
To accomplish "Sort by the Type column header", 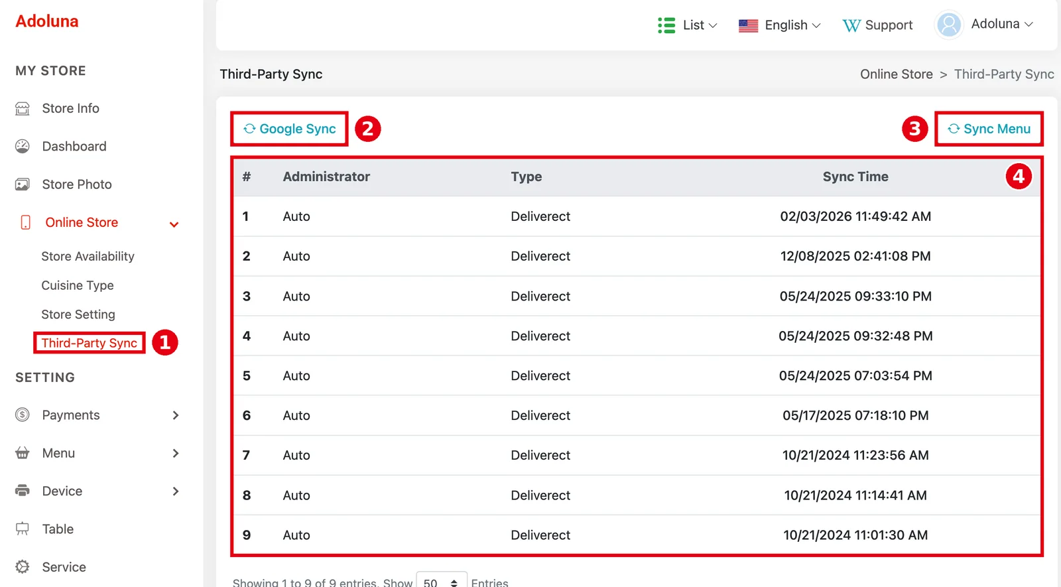I will pos(527,177).
